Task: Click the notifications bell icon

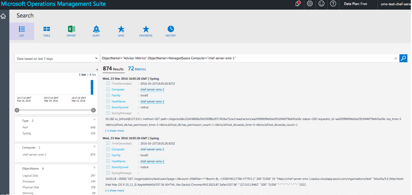Action: coord(298,4)
